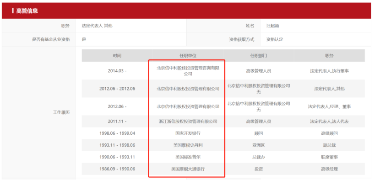Select 法定代表人,其他 position cell in work history
This screenshot has width=380, height=180.
329,89
